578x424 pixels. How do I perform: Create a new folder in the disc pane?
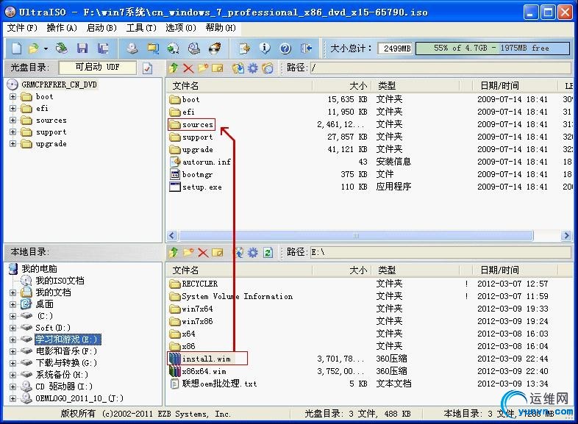203,68
